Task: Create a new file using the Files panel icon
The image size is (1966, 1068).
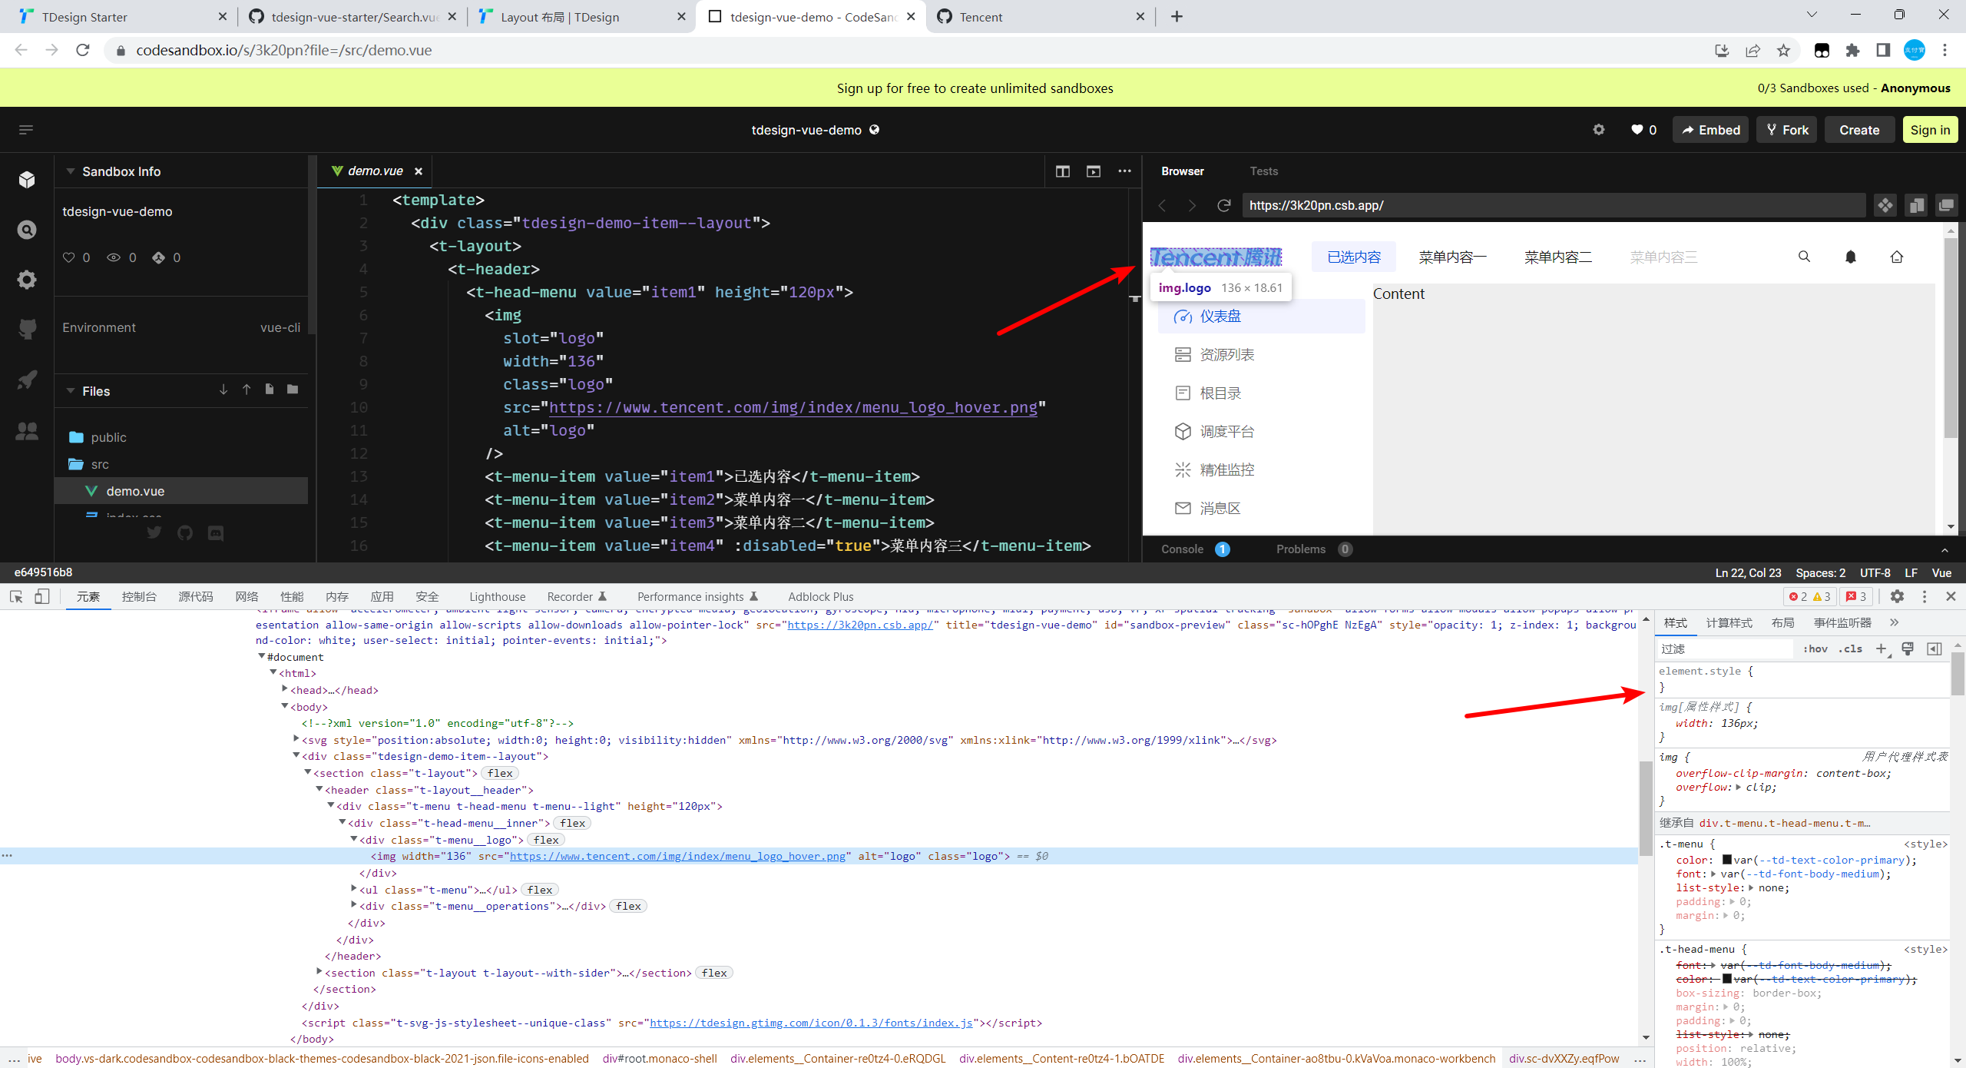Action: [x=270, y=390]
